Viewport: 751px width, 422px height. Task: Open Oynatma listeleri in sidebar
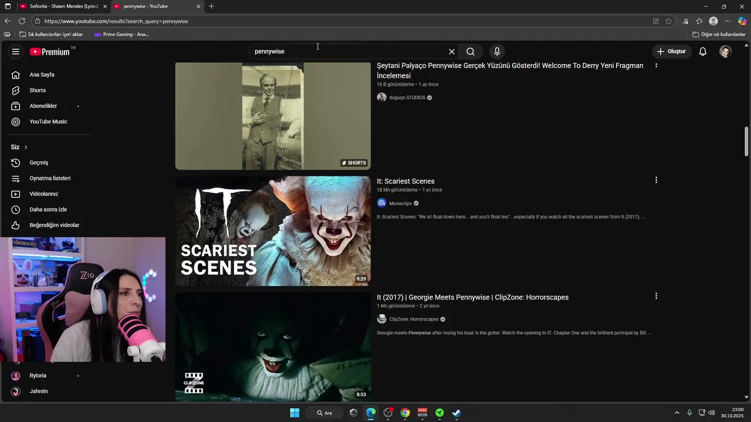(x=49, y=178)
